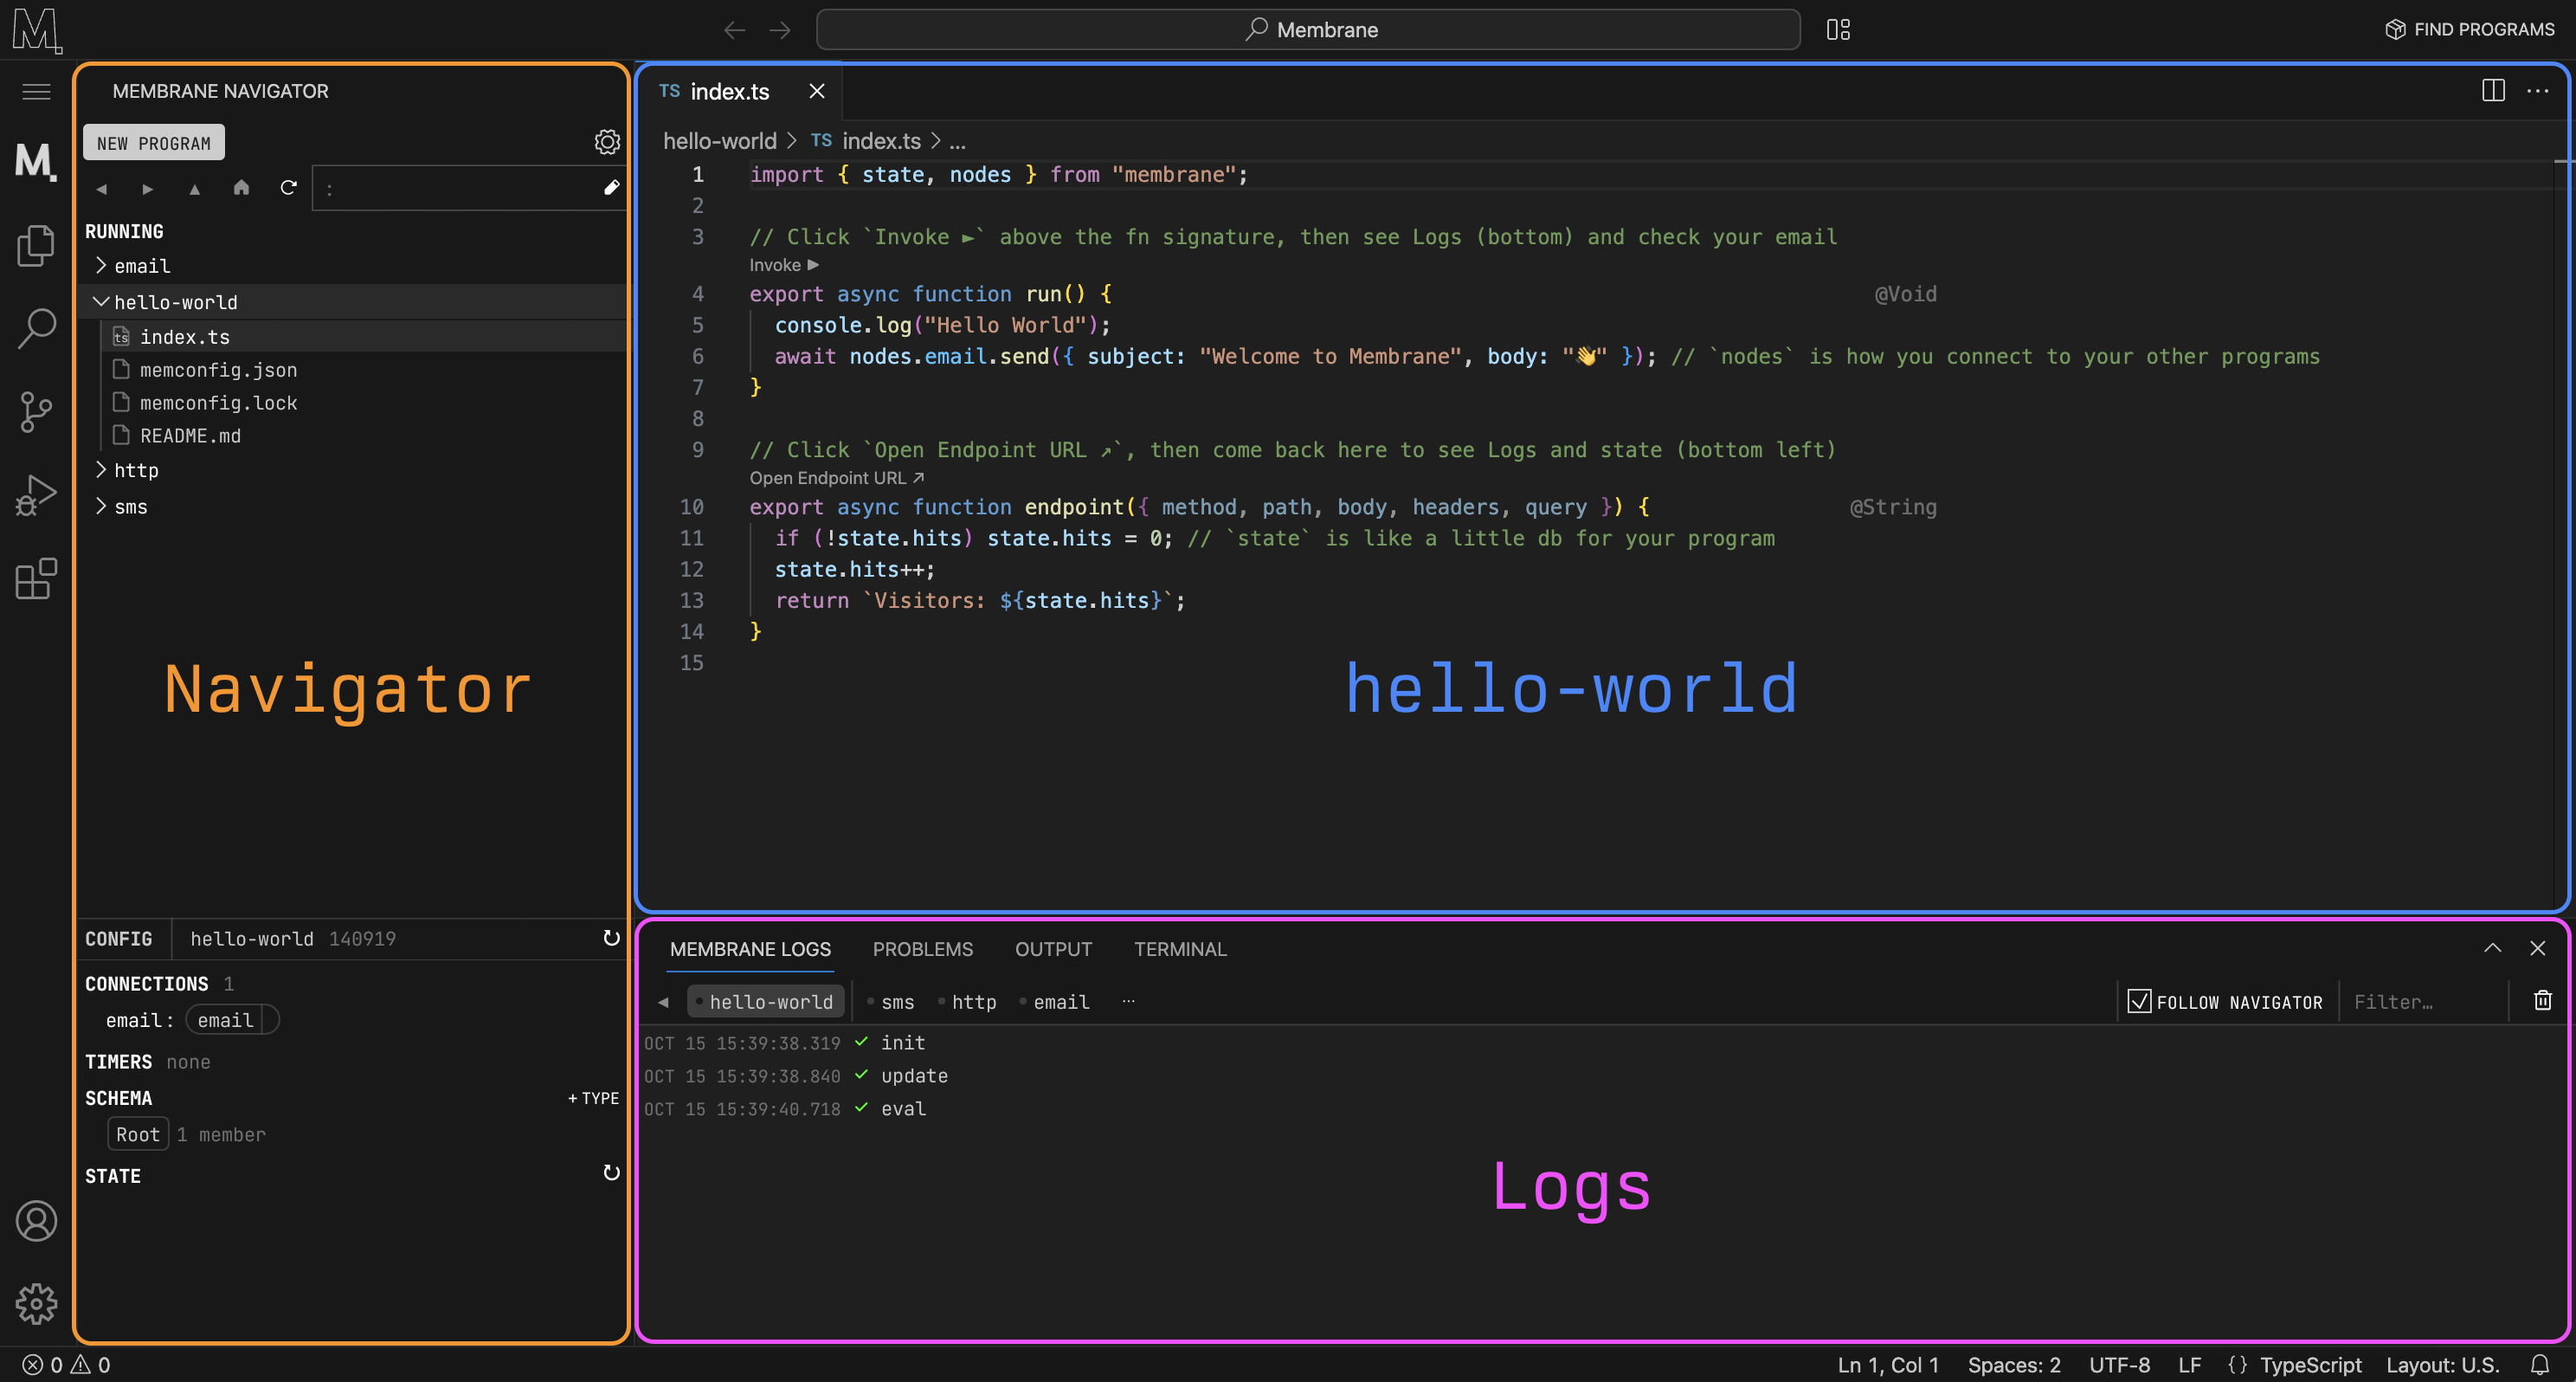The width and height of the screenshot is (2576, 1382).
Task: Navigate forward with navigator right arrow
Action: [148, 188]
